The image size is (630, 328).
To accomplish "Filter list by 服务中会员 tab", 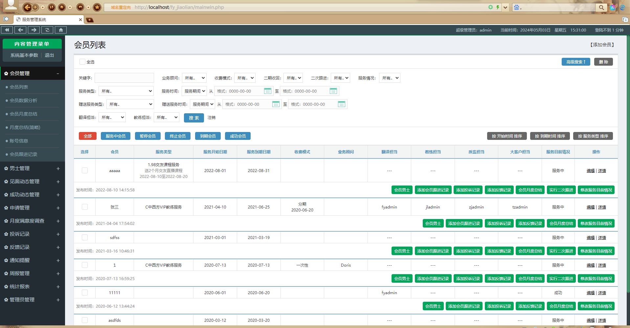I will point(116,136).
